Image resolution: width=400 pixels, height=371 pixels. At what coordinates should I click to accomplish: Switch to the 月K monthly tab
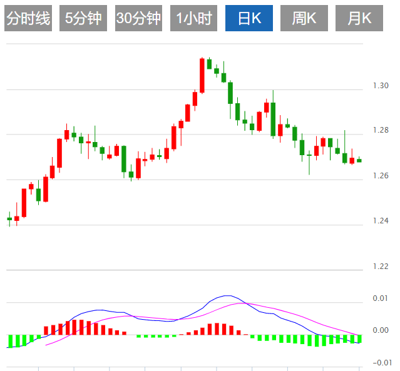click(x=359, y=18)
